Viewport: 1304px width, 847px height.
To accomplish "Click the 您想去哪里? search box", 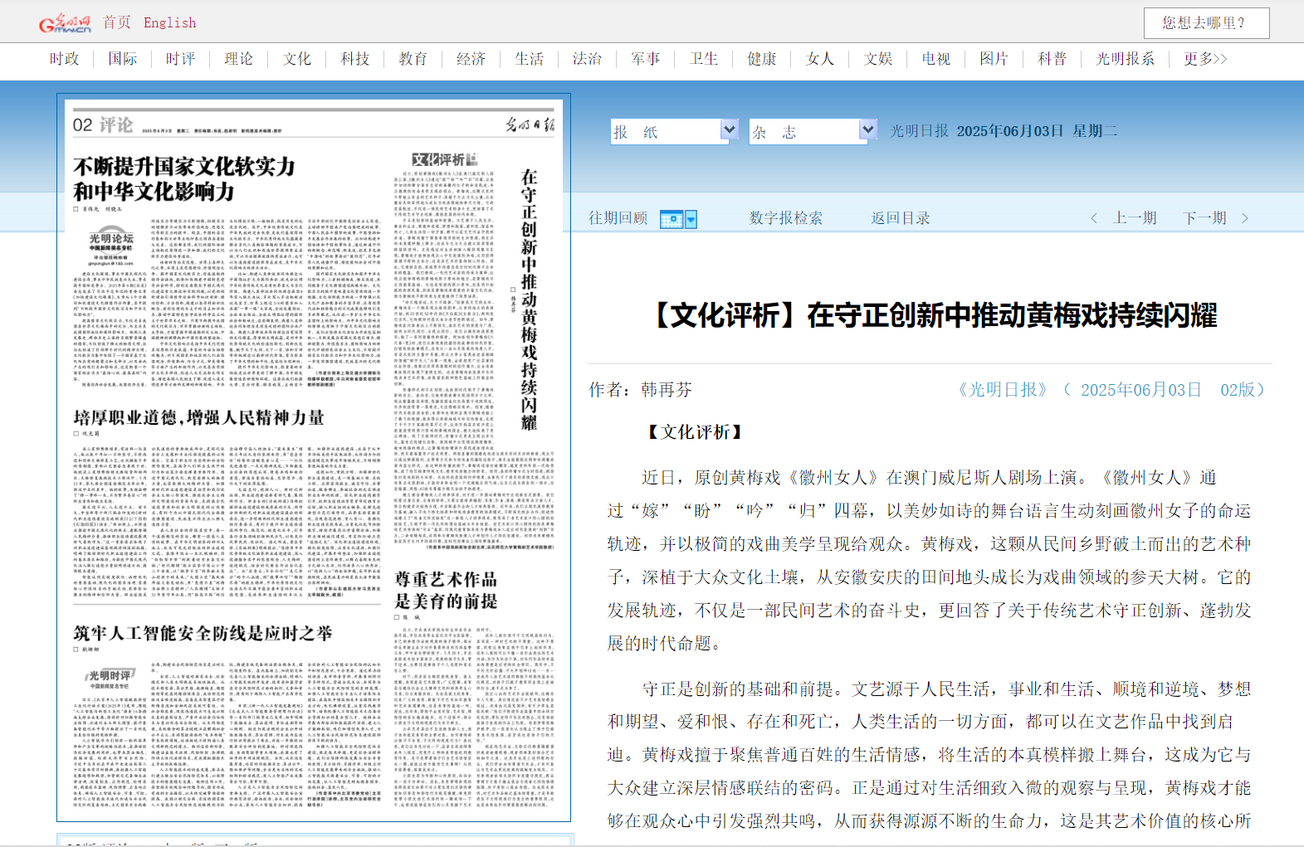I will coord(1205,23).
